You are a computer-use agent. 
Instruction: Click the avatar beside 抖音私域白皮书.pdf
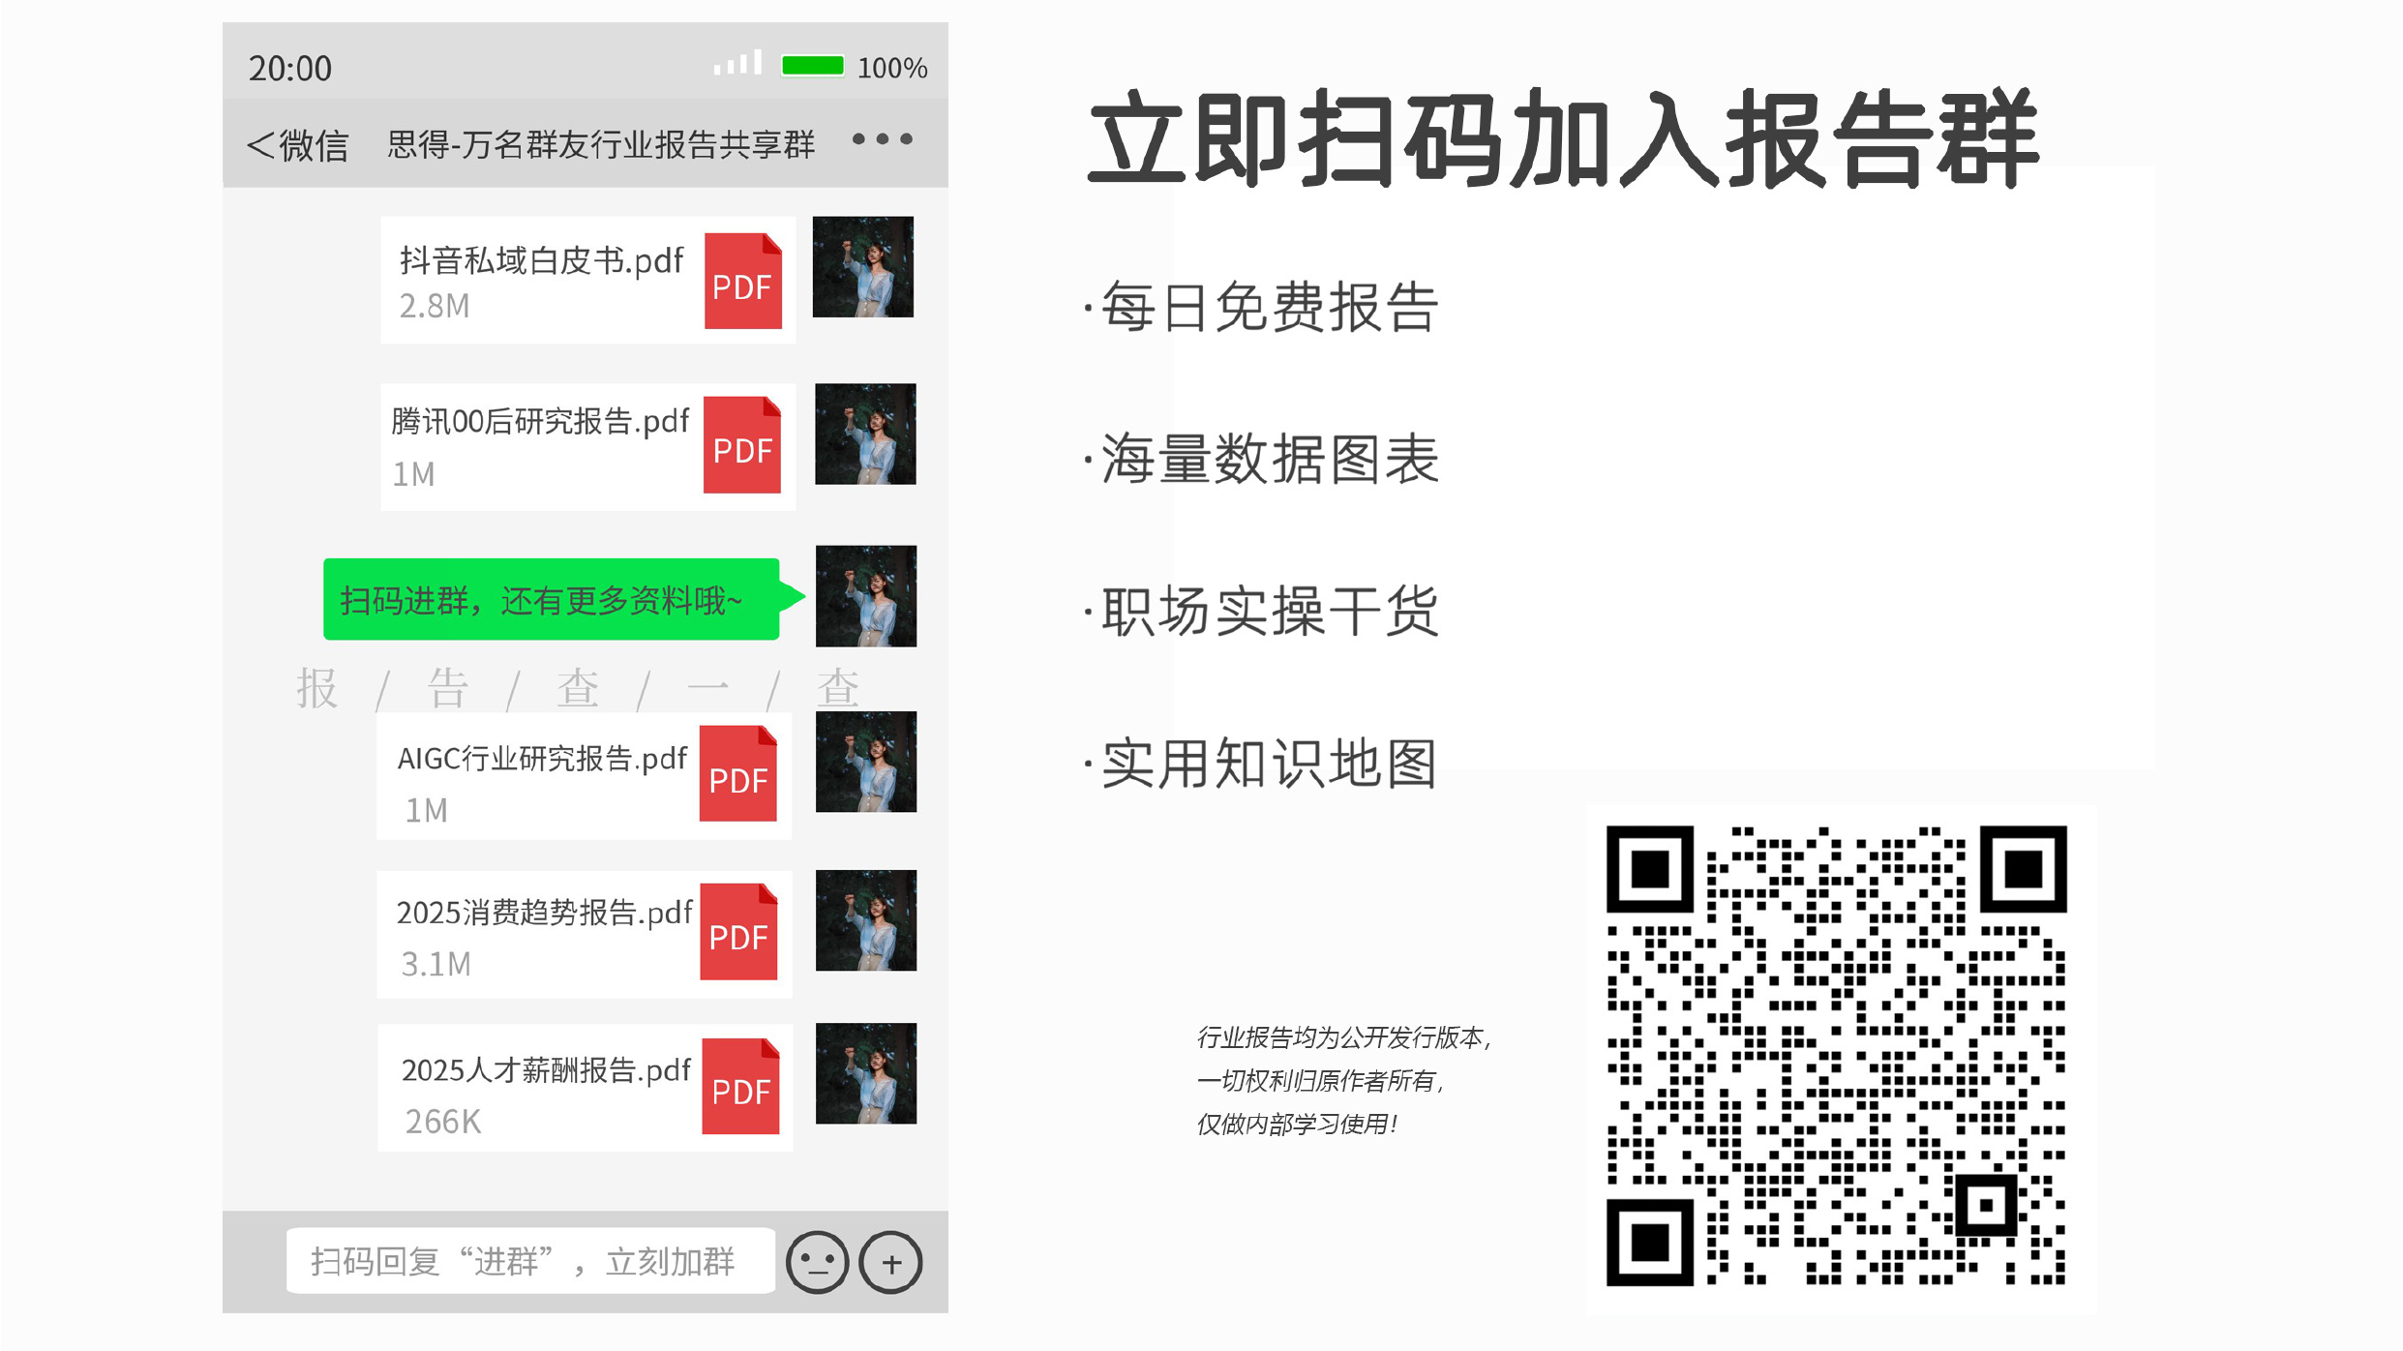862,266
